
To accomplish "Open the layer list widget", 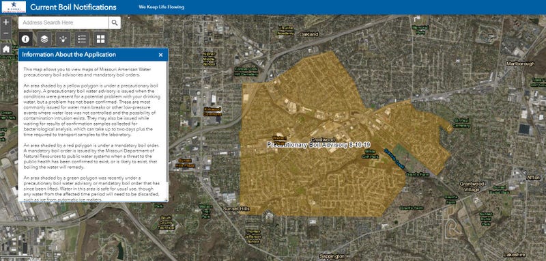I will [44, 39].
